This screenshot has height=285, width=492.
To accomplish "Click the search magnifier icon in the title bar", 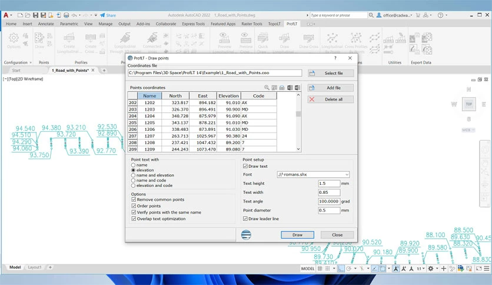I will 371,15.
